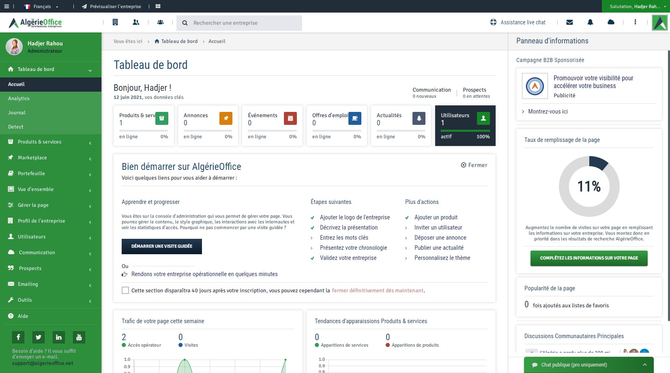The height and width of the screenshot is (373, 670).
Task: Open the YouTube icon in sidebar footer
Action: pos(79,337)
